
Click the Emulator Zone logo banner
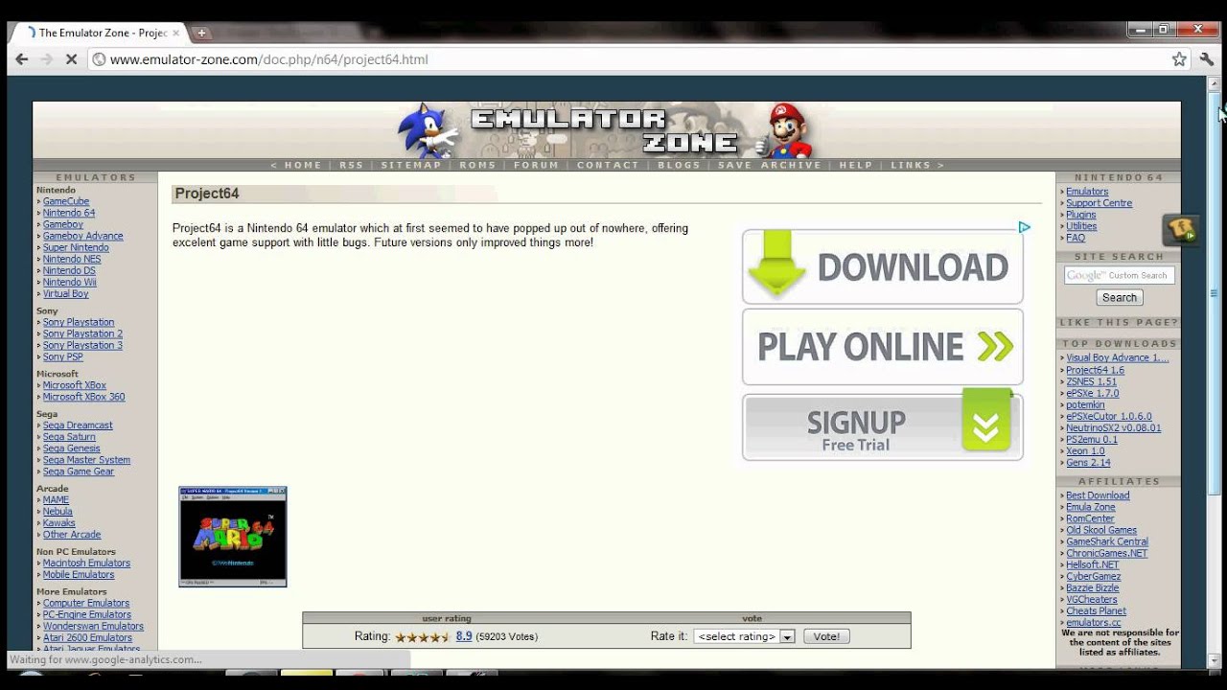(x=606, y=131)
